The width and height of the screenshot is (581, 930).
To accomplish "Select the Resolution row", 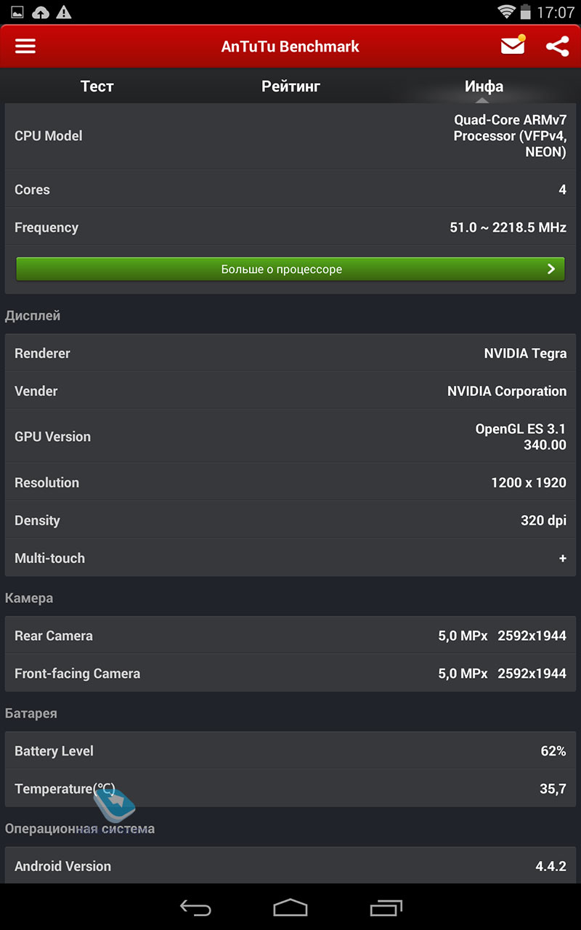I will 290,482.
